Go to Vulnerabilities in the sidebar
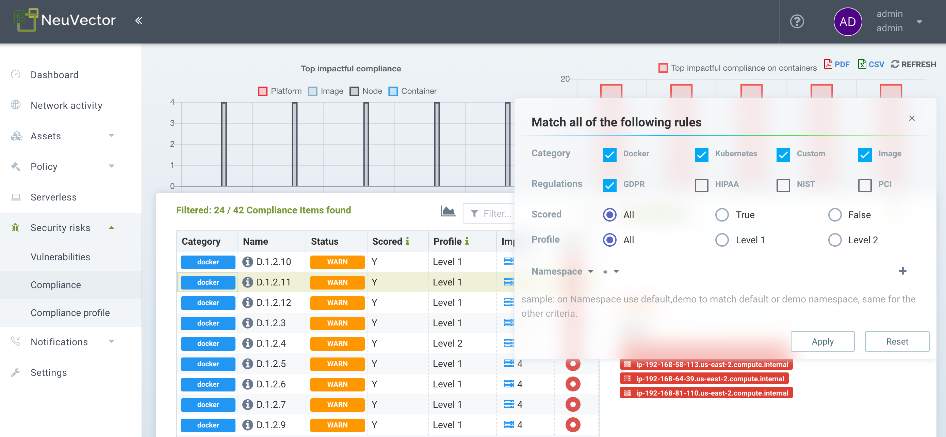The height and width of the screenshot is (437, 946). (60, 257)
